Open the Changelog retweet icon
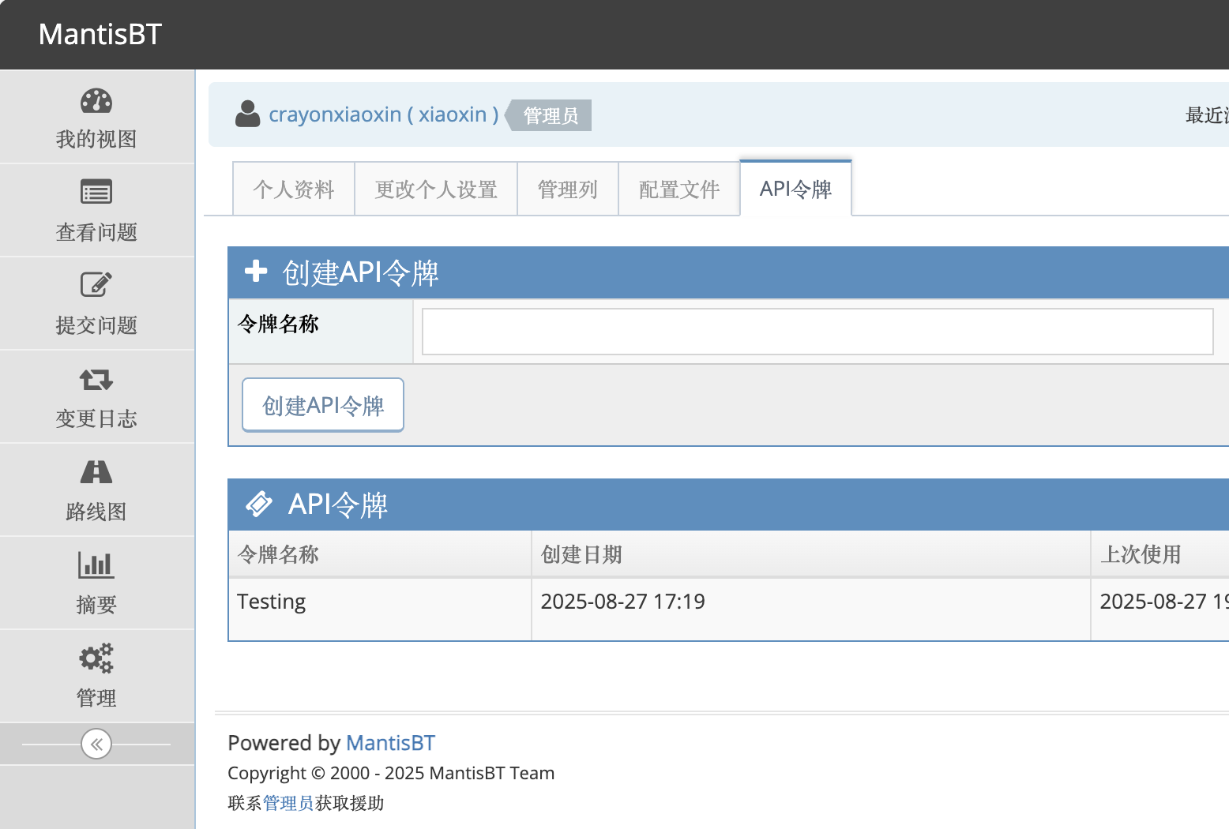Image resolution: width=1229 pixels, height=829 pixels. 96,380
